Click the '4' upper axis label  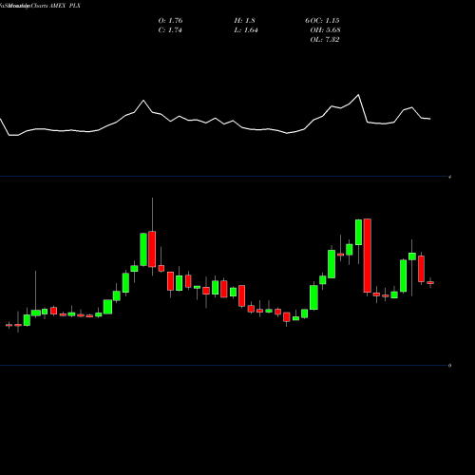[x=450, y=177]
